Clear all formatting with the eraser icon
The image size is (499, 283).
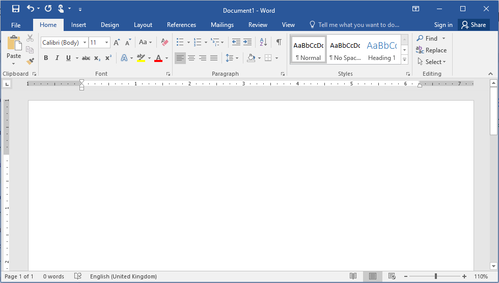[164, 42]
